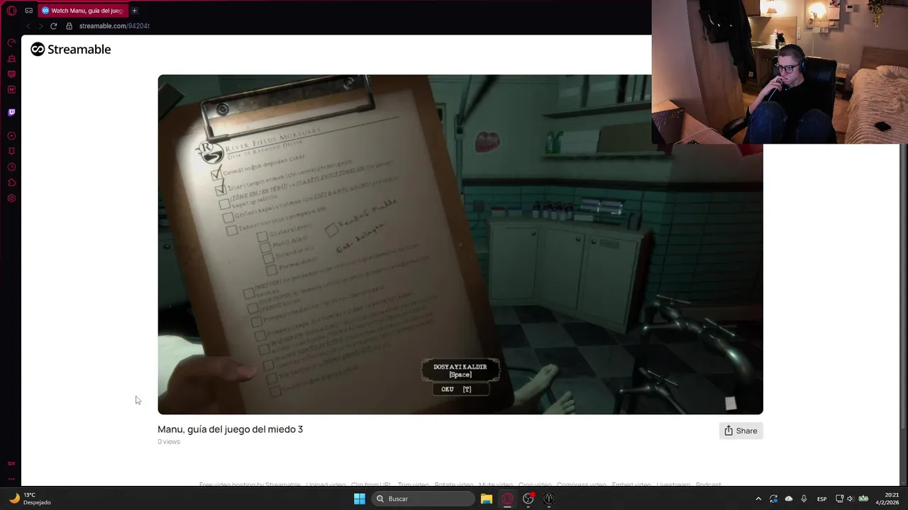Open the Settings gear sidebar icon
The image size is (908, 510).
pos(11,198)
